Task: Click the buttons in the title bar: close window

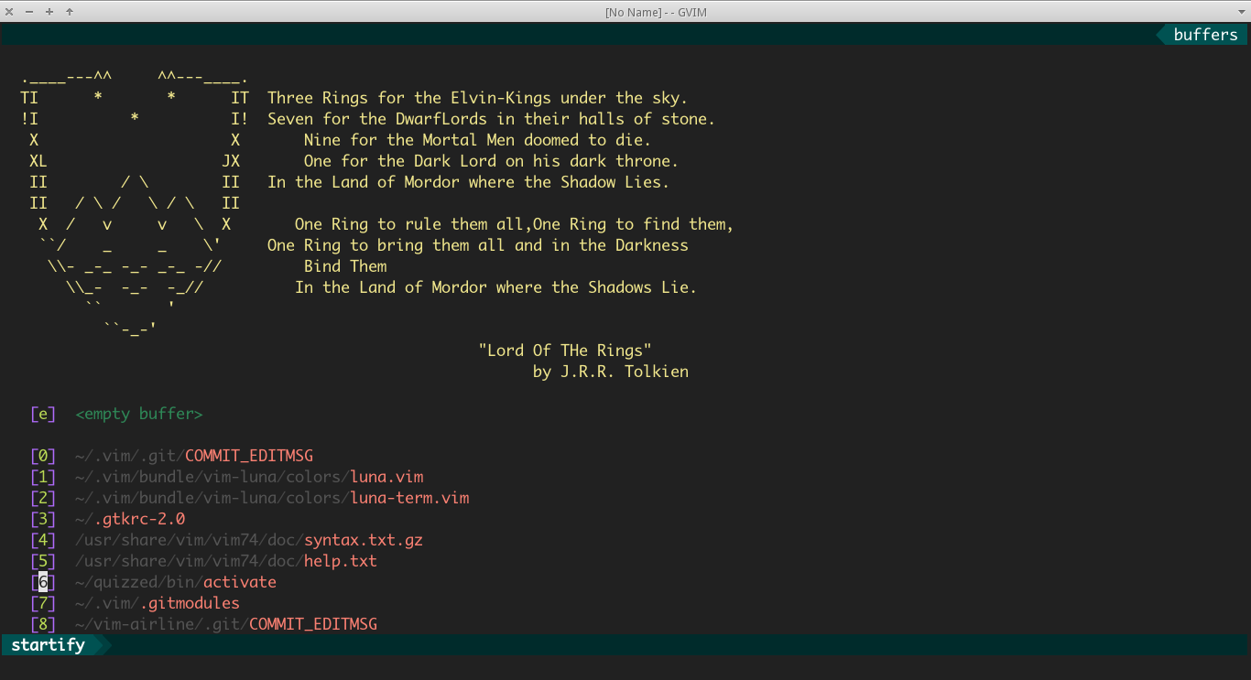Action: click(x=9, y=11)
